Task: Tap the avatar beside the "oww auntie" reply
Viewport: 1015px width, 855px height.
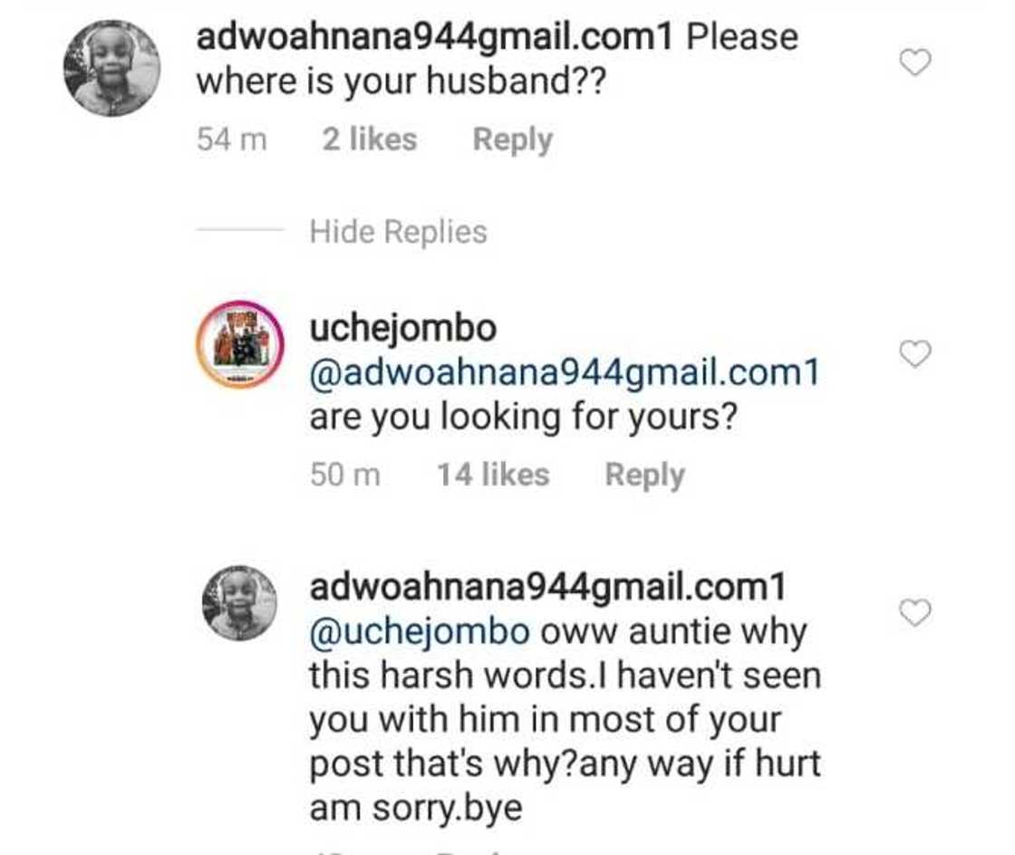Action: pos(239,603)
